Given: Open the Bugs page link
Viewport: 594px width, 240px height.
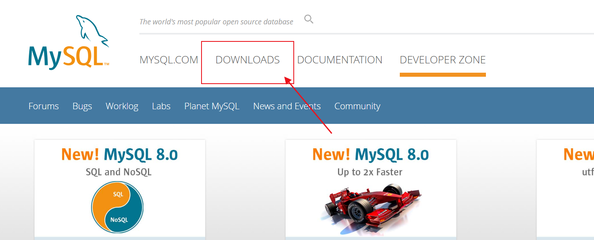Looking at the screenshot, I should pyautogui.click(x=82, y=106).
